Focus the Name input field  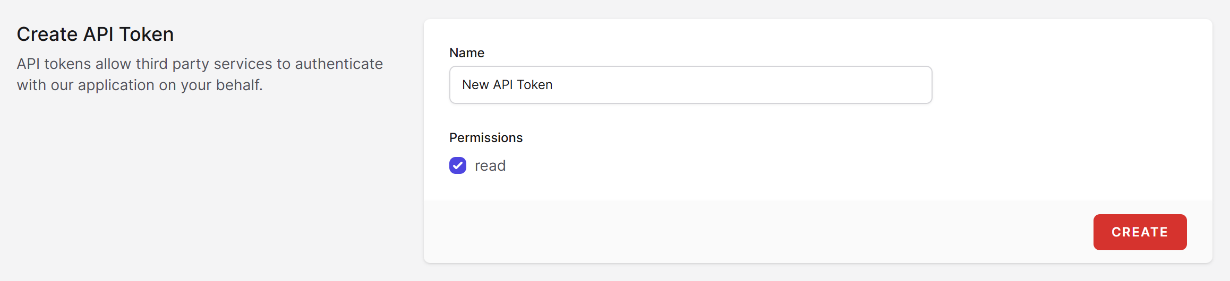tap(690, 85)
